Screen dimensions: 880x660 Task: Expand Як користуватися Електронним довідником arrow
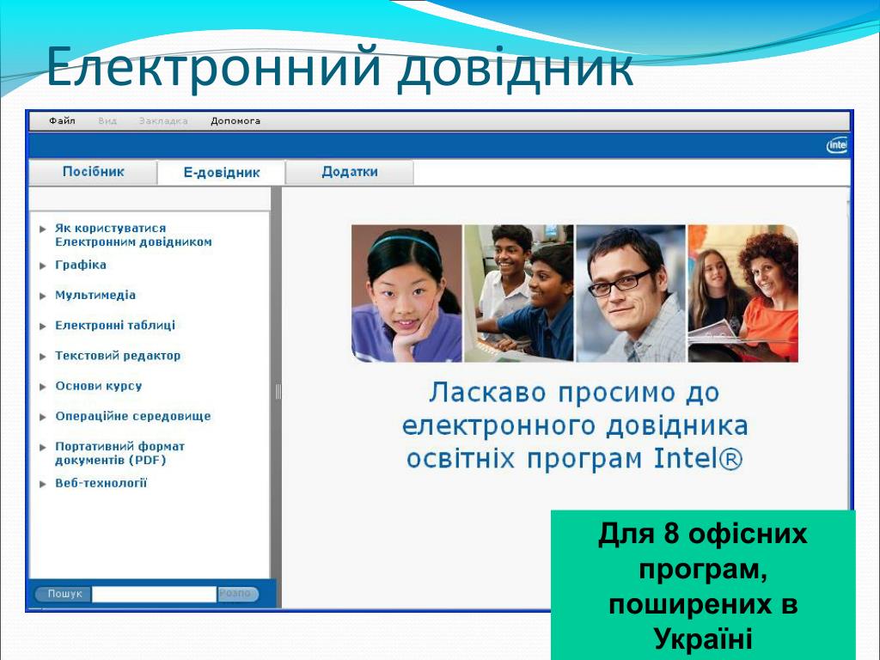(x=43, y=229)
